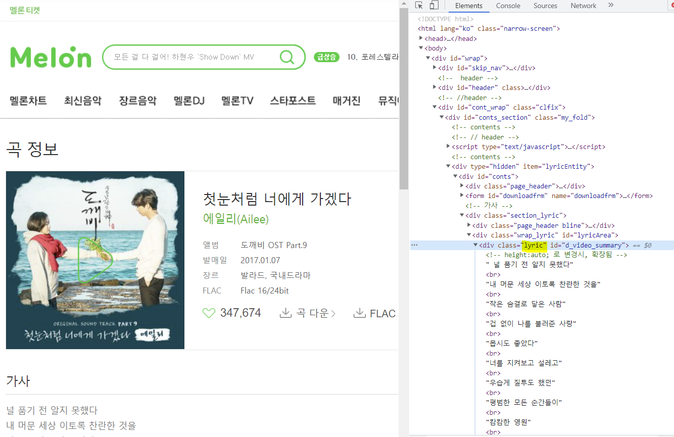Screen dimensions: 674x437
Task: Toggle the DevTools device toolbar icon
Action: pyautogui.click(x=434, y=6)
